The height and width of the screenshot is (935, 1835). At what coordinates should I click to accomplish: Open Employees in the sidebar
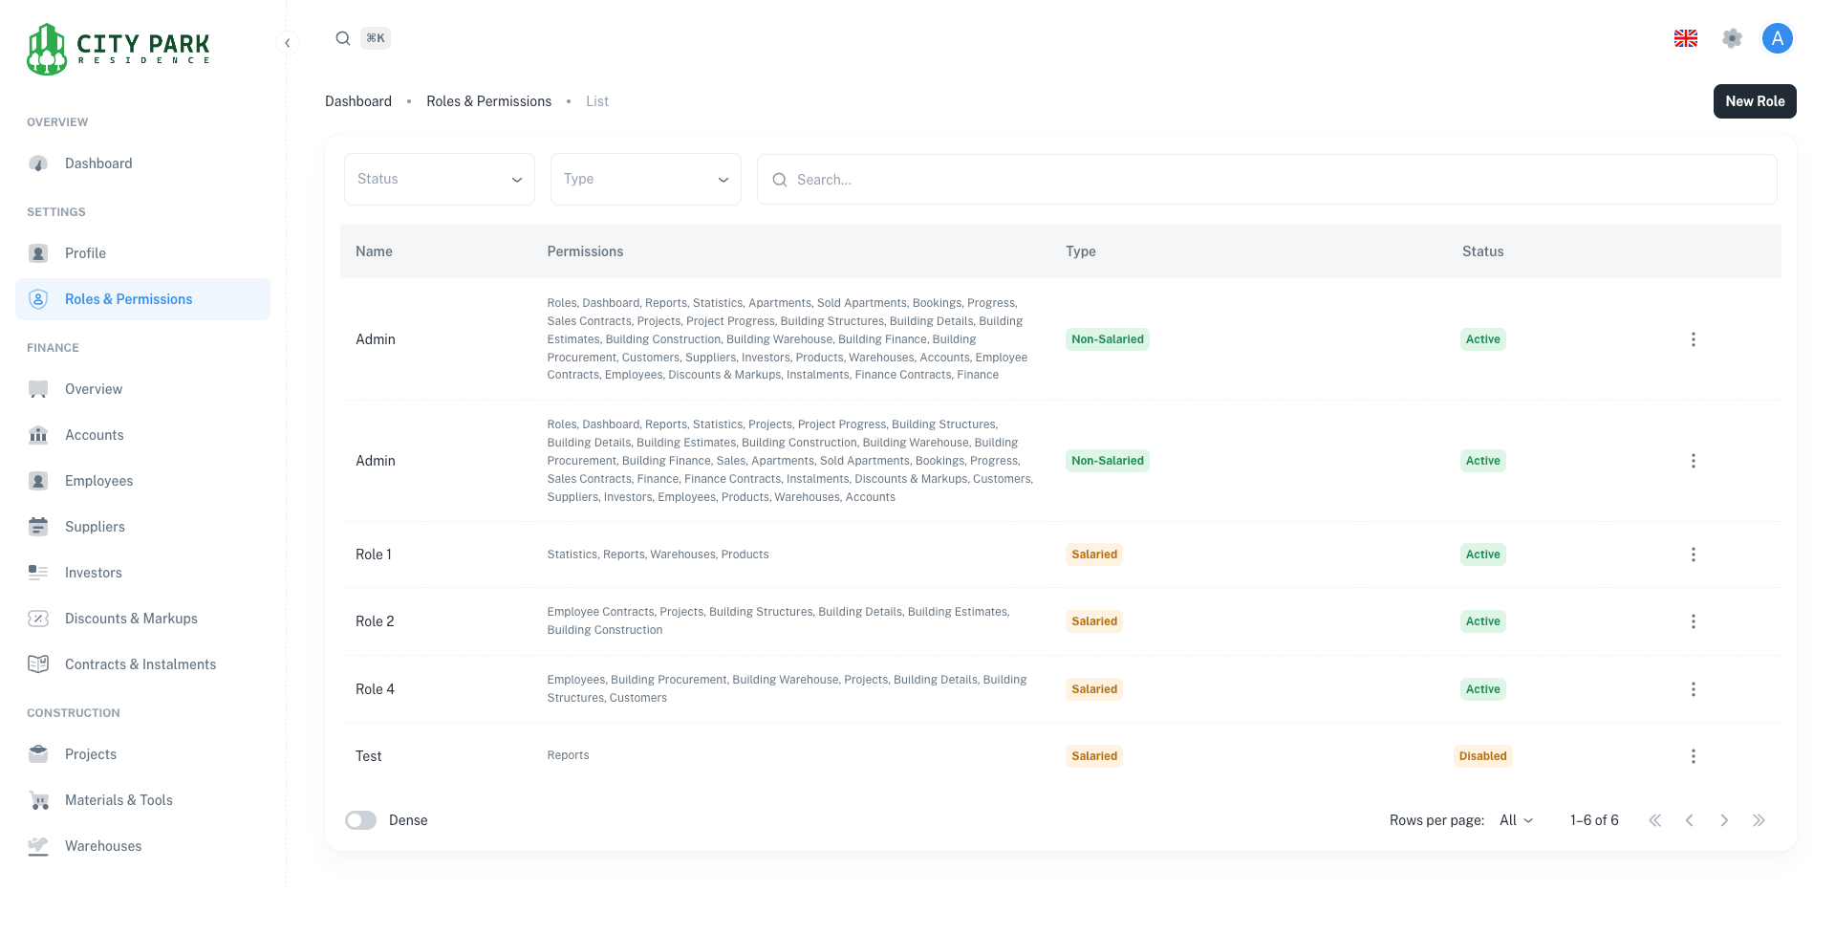point(98,481)
